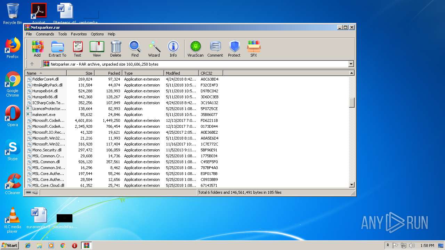
Task: Click the WinRAR taskbar button
Action: 87,245
